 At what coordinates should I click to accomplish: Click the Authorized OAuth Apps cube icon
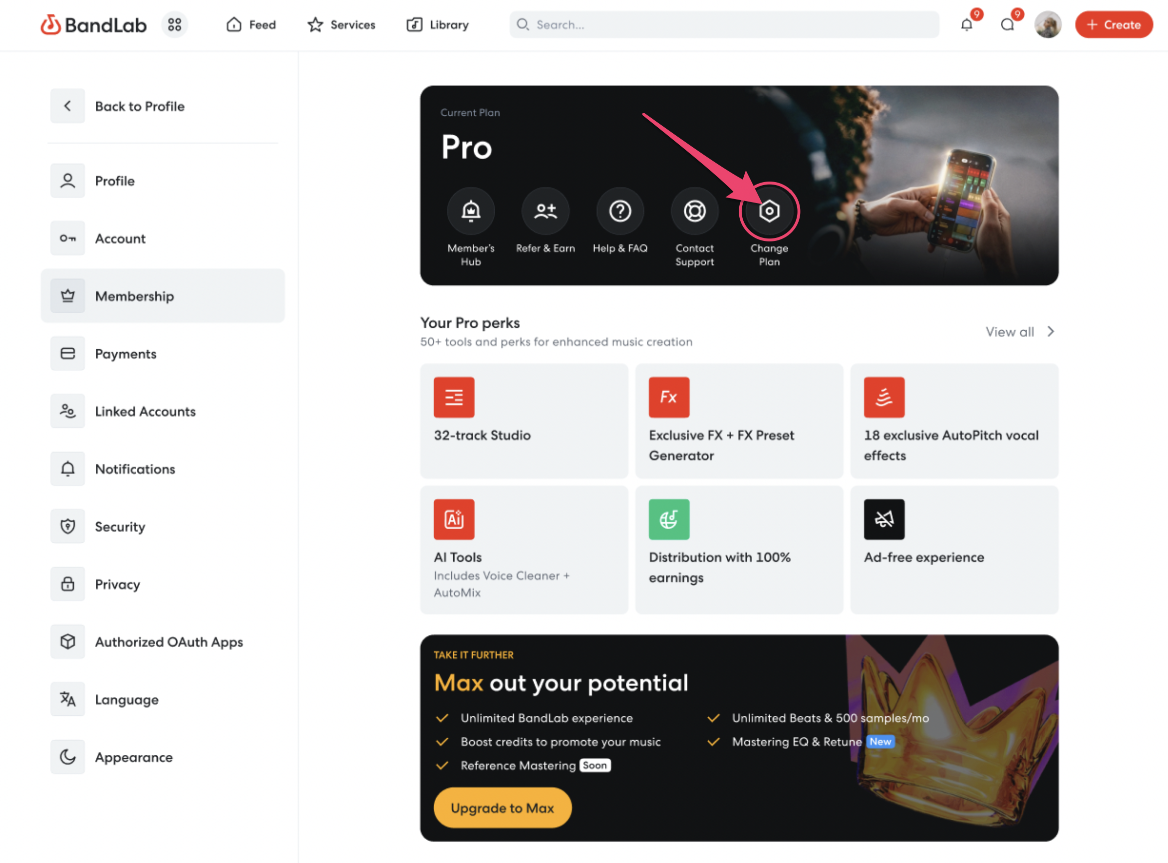pyautogui.click(x=67, y=642)
